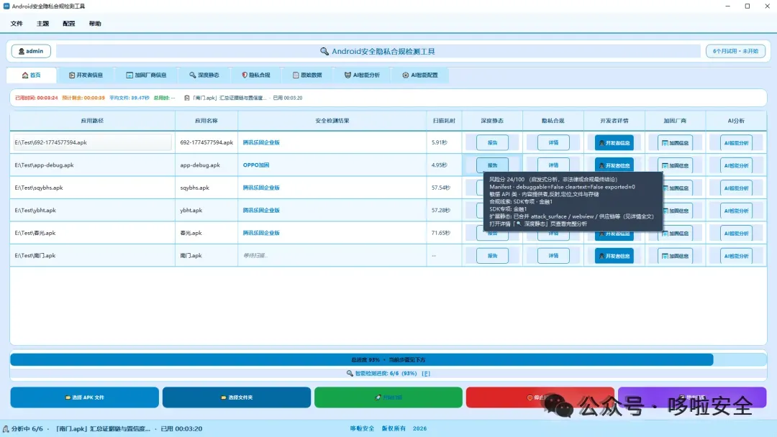Open 详情 for app-debug.apk

(x=553, y=165)
